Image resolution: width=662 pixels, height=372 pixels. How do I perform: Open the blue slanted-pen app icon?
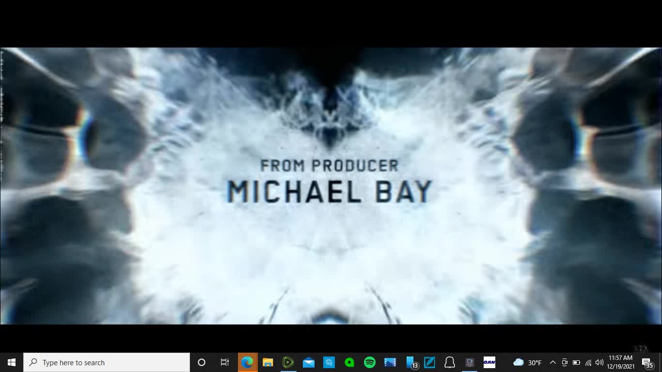click(429, 362)
